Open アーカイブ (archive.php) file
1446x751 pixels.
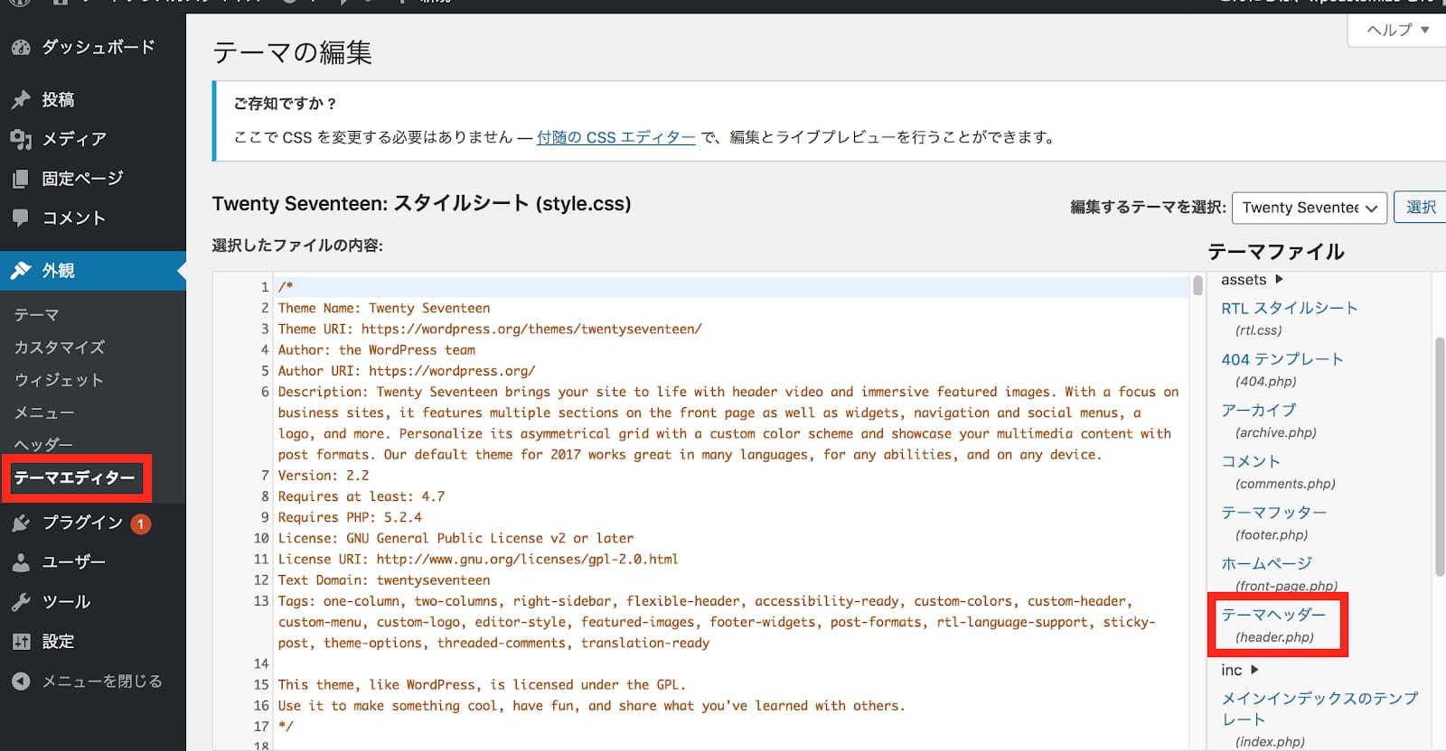click(1259, 410)
